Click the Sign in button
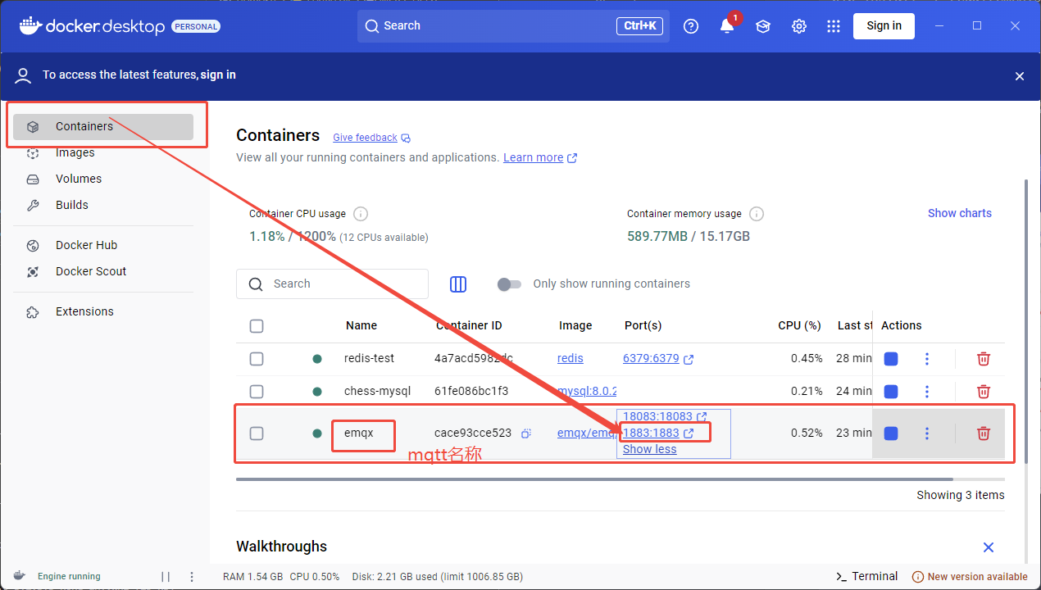This screenshot has height=590, width=1041. [x=884, y=26]
